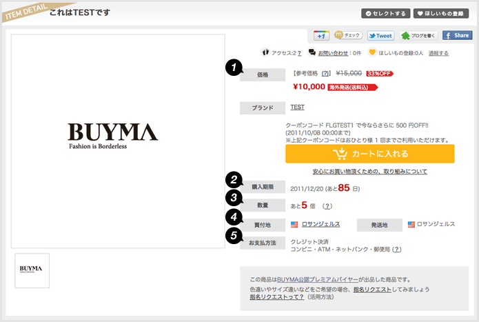This screenshot has width=479, height=322.
Task: Click the Google +1 button
Action: 321,35
